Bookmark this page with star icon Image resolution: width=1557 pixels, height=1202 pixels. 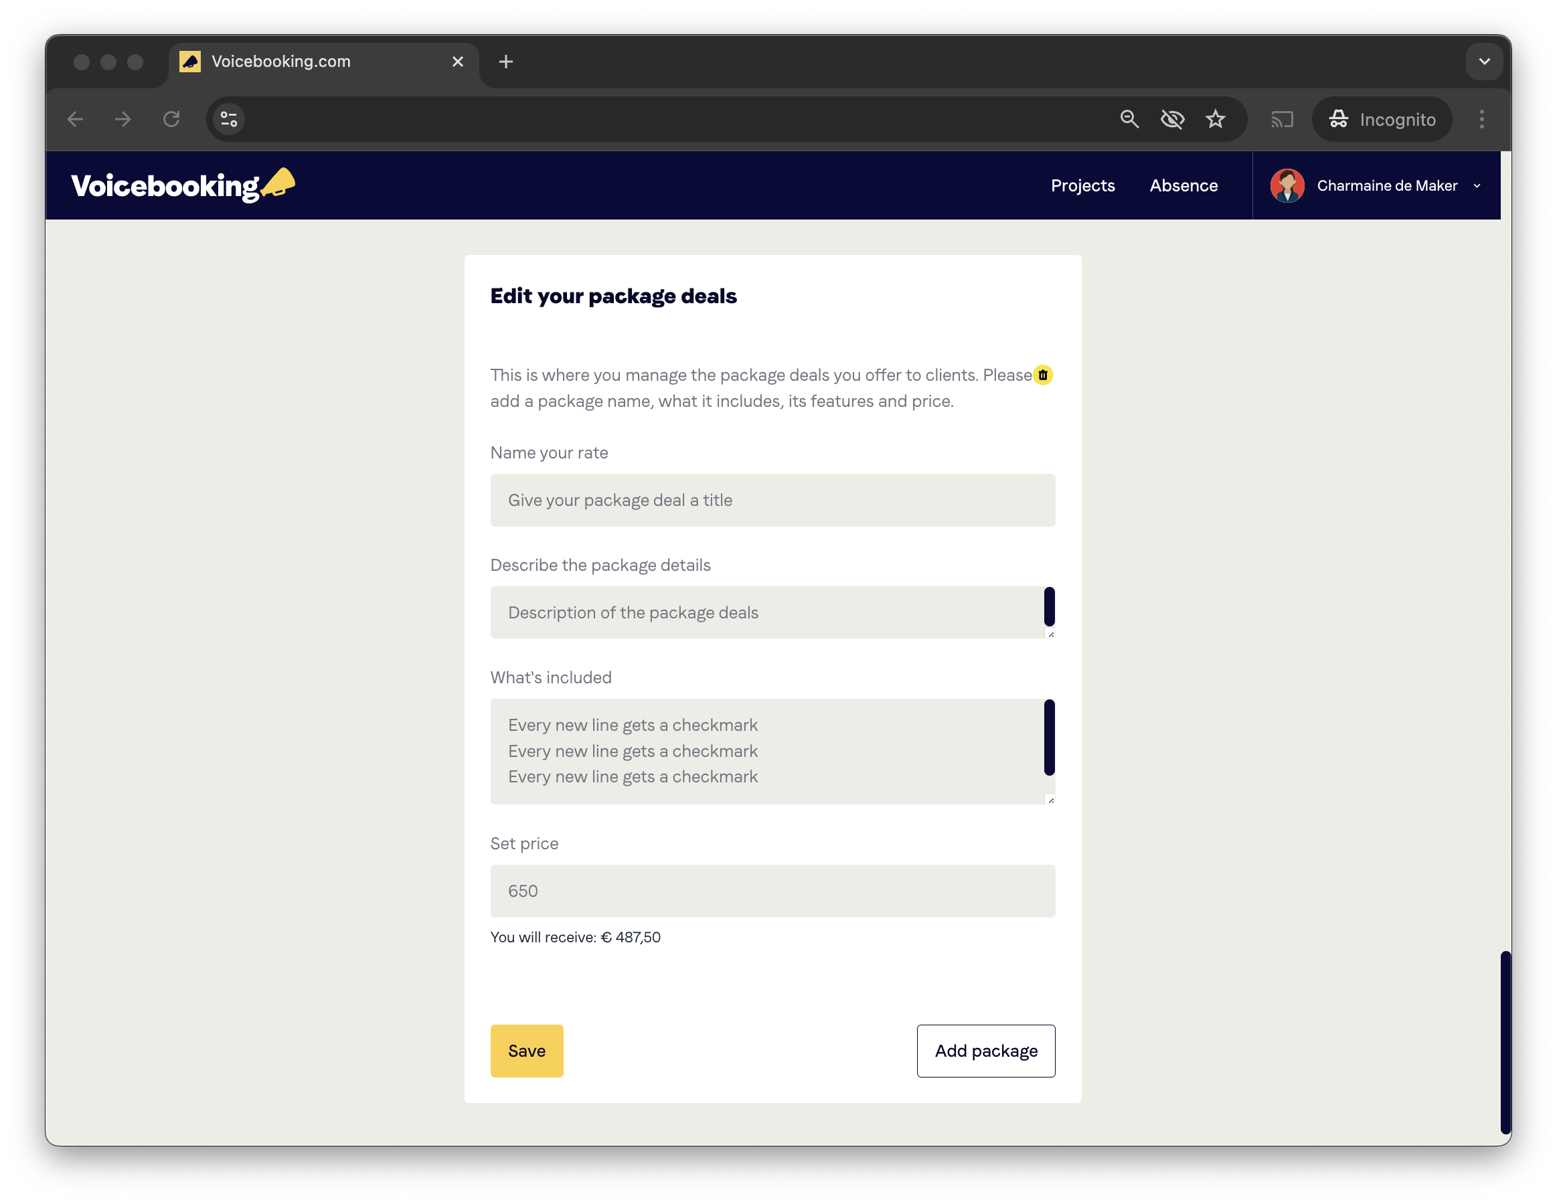(1216, 119)
